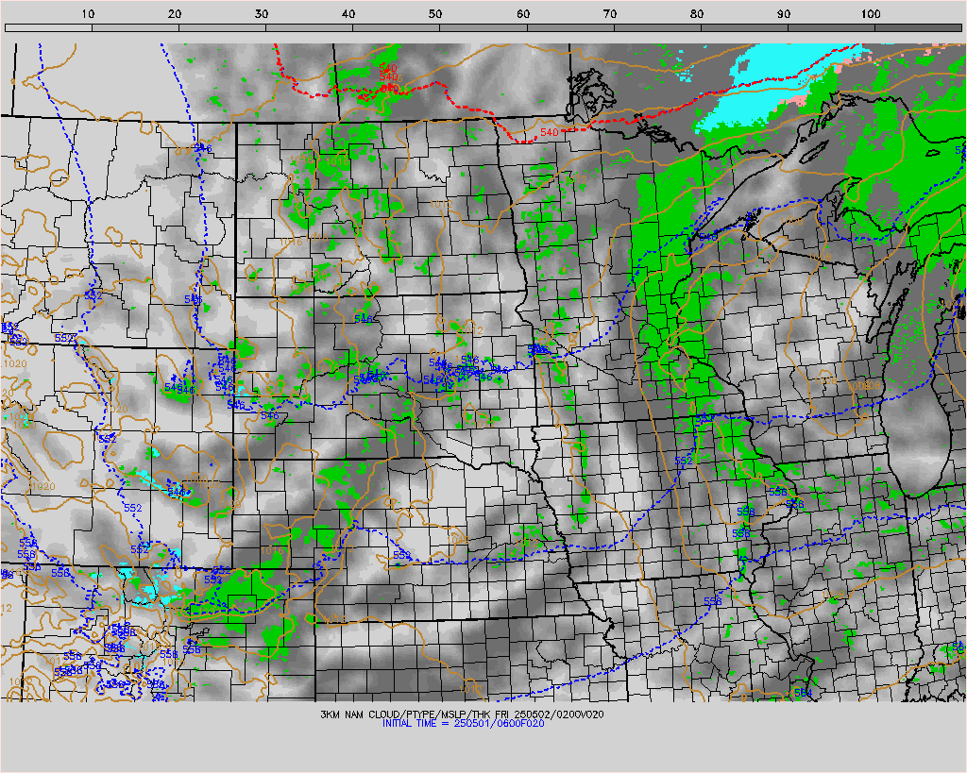
Task: Click the "3KM NAM CLOUD/PTYPE/MSLP/THK" title text
Action: (x=406, y=714)
